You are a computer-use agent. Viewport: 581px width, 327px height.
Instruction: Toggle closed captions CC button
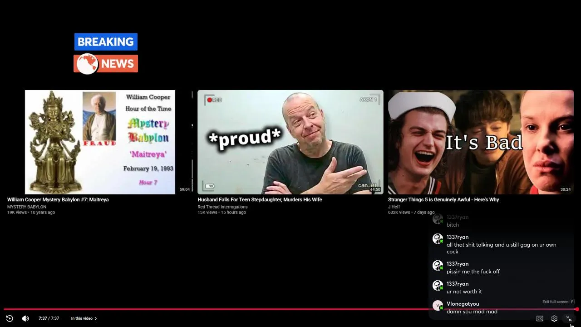pos(540,318)
